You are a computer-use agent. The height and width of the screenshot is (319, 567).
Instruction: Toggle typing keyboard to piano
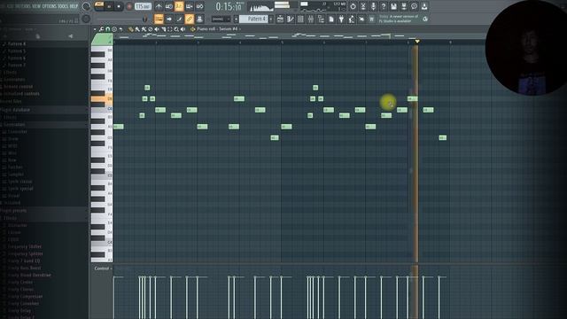click(x=159, y=19)
